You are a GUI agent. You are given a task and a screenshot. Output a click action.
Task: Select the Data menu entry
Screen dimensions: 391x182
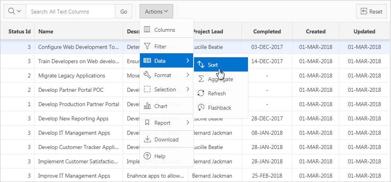(x=166, y=61)
